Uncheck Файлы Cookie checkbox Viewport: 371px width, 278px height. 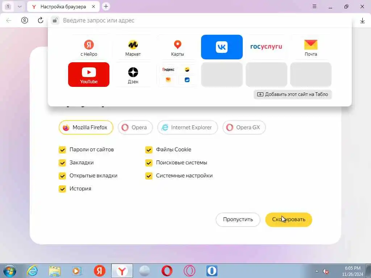point(149,149)
